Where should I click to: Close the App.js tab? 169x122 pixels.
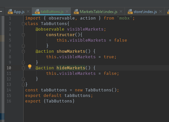28,11
